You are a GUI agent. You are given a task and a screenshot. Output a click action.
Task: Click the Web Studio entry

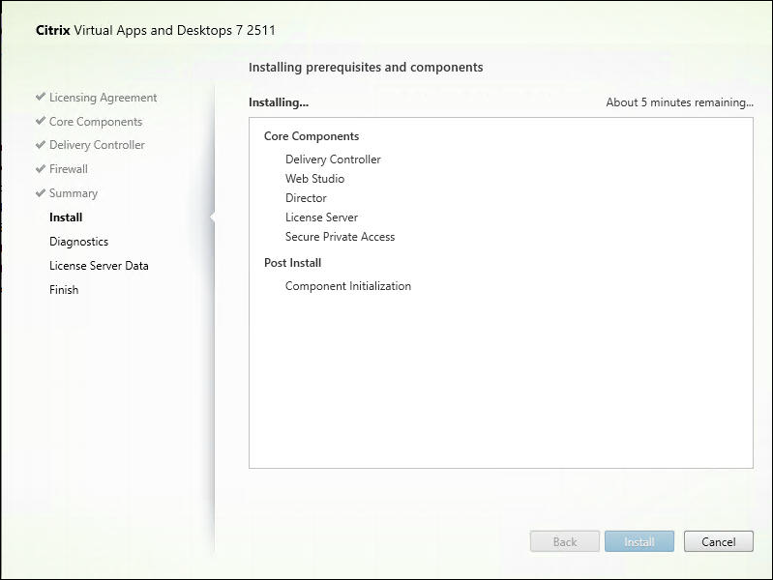[314, 179]
